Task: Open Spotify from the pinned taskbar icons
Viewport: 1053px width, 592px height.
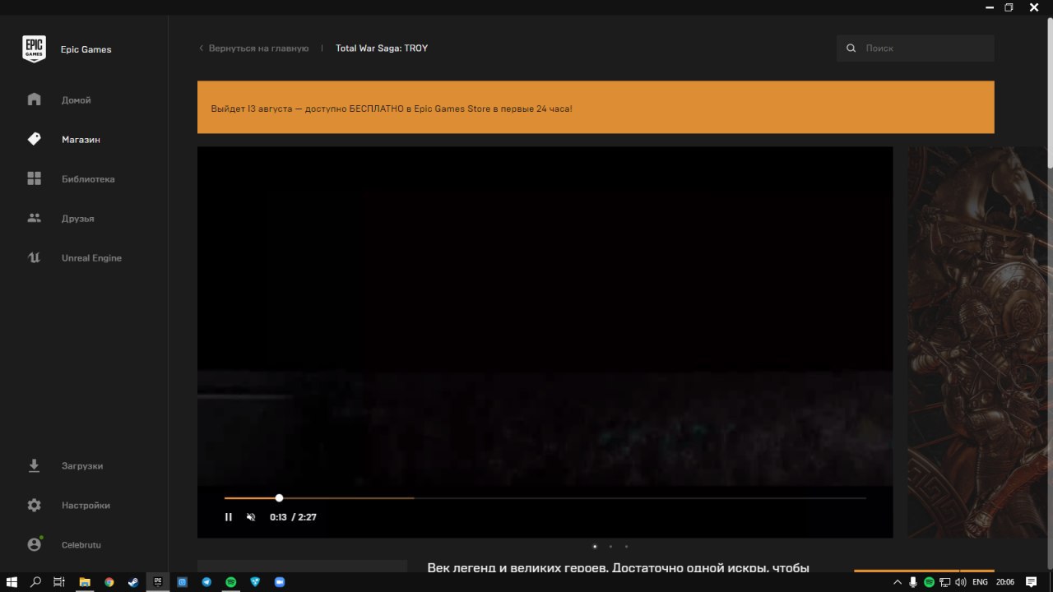Action: click(231, 582)
